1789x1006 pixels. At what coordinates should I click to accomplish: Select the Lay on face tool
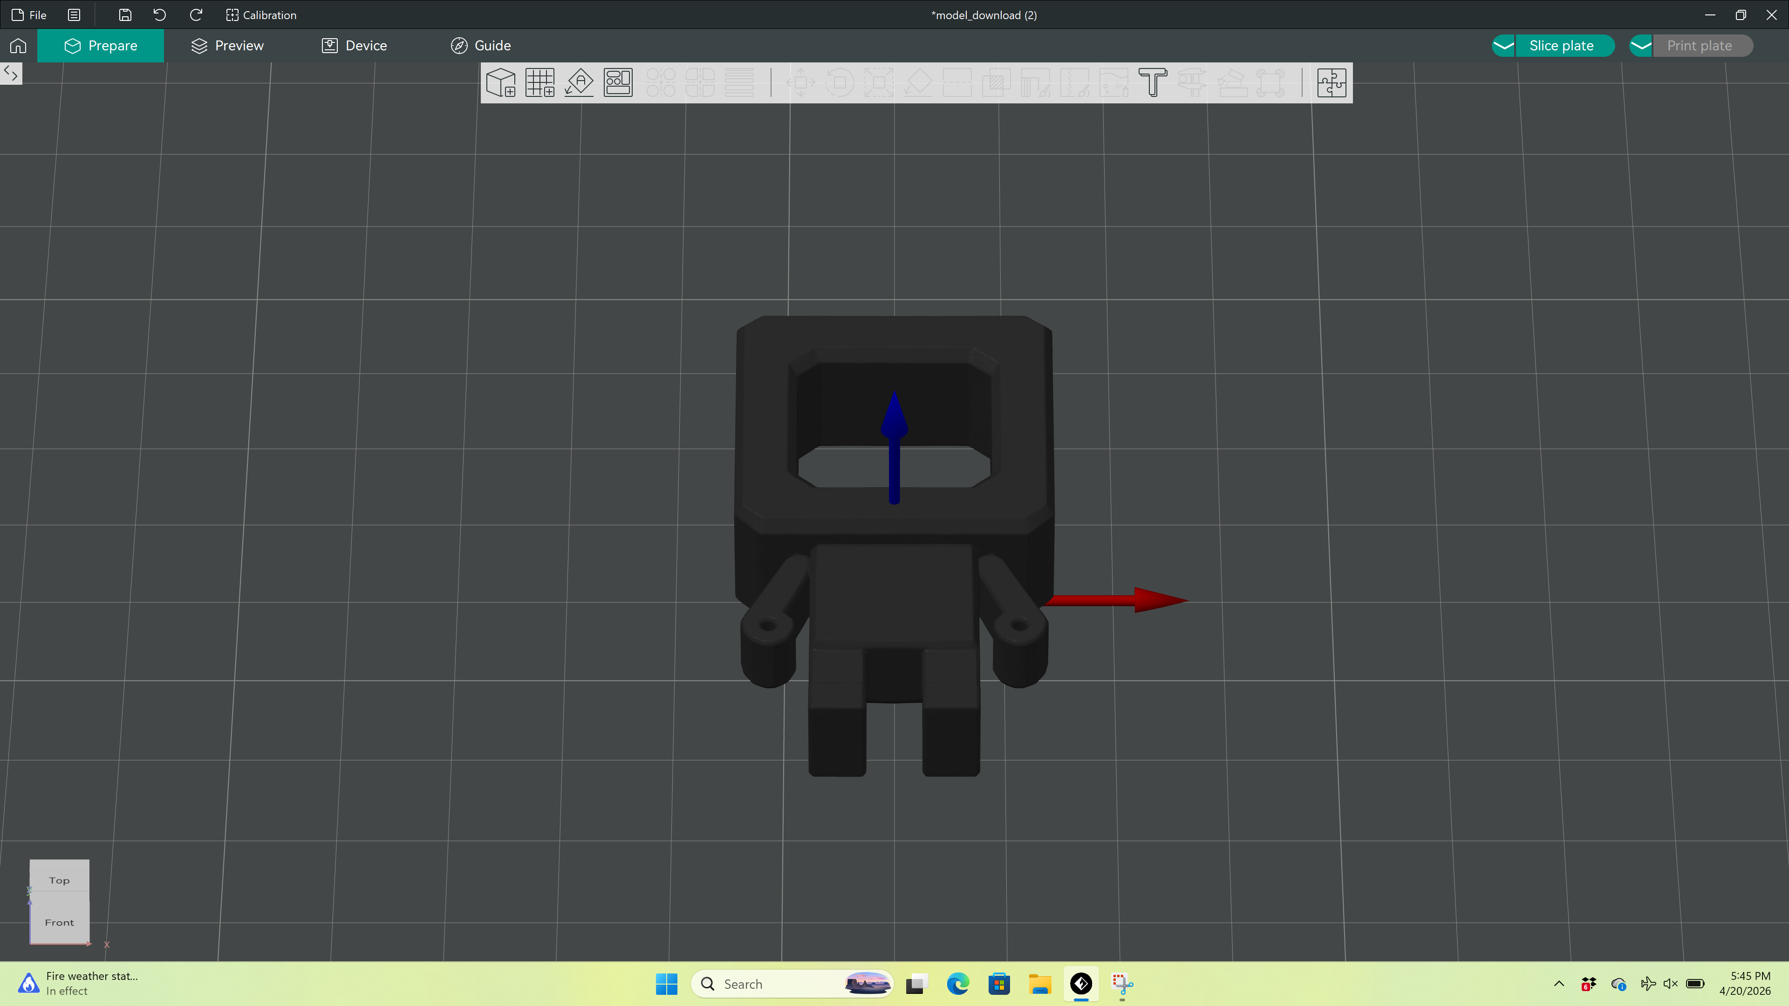[918, 82]
